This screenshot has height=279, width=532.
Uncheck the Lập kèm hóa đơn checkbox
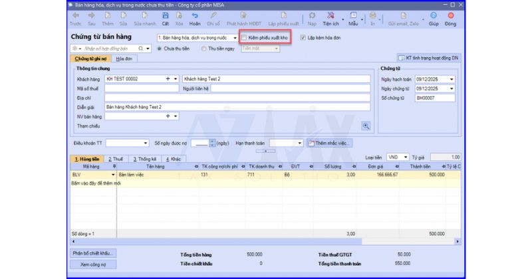coord(303,38)
